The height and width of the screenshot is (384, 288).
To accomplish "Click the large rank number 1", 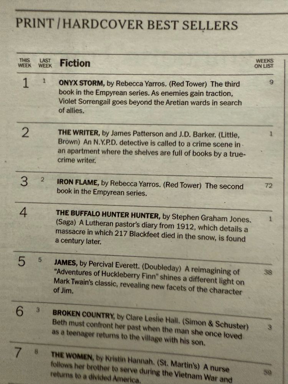I will coord(25,83).
